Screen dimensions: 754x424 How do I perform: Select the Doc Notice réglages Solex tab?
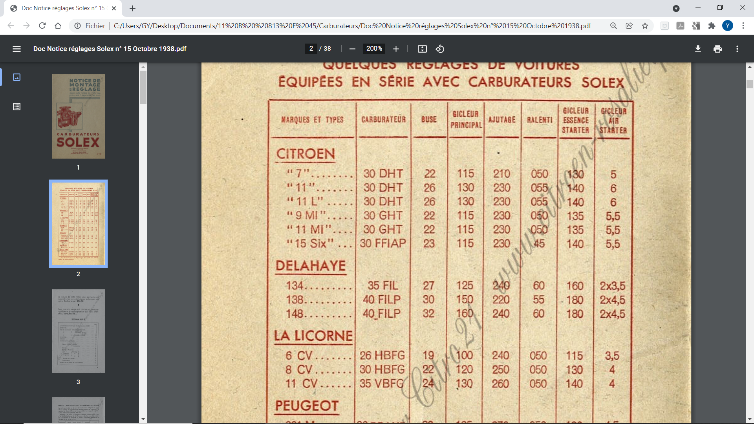(63, 8)
